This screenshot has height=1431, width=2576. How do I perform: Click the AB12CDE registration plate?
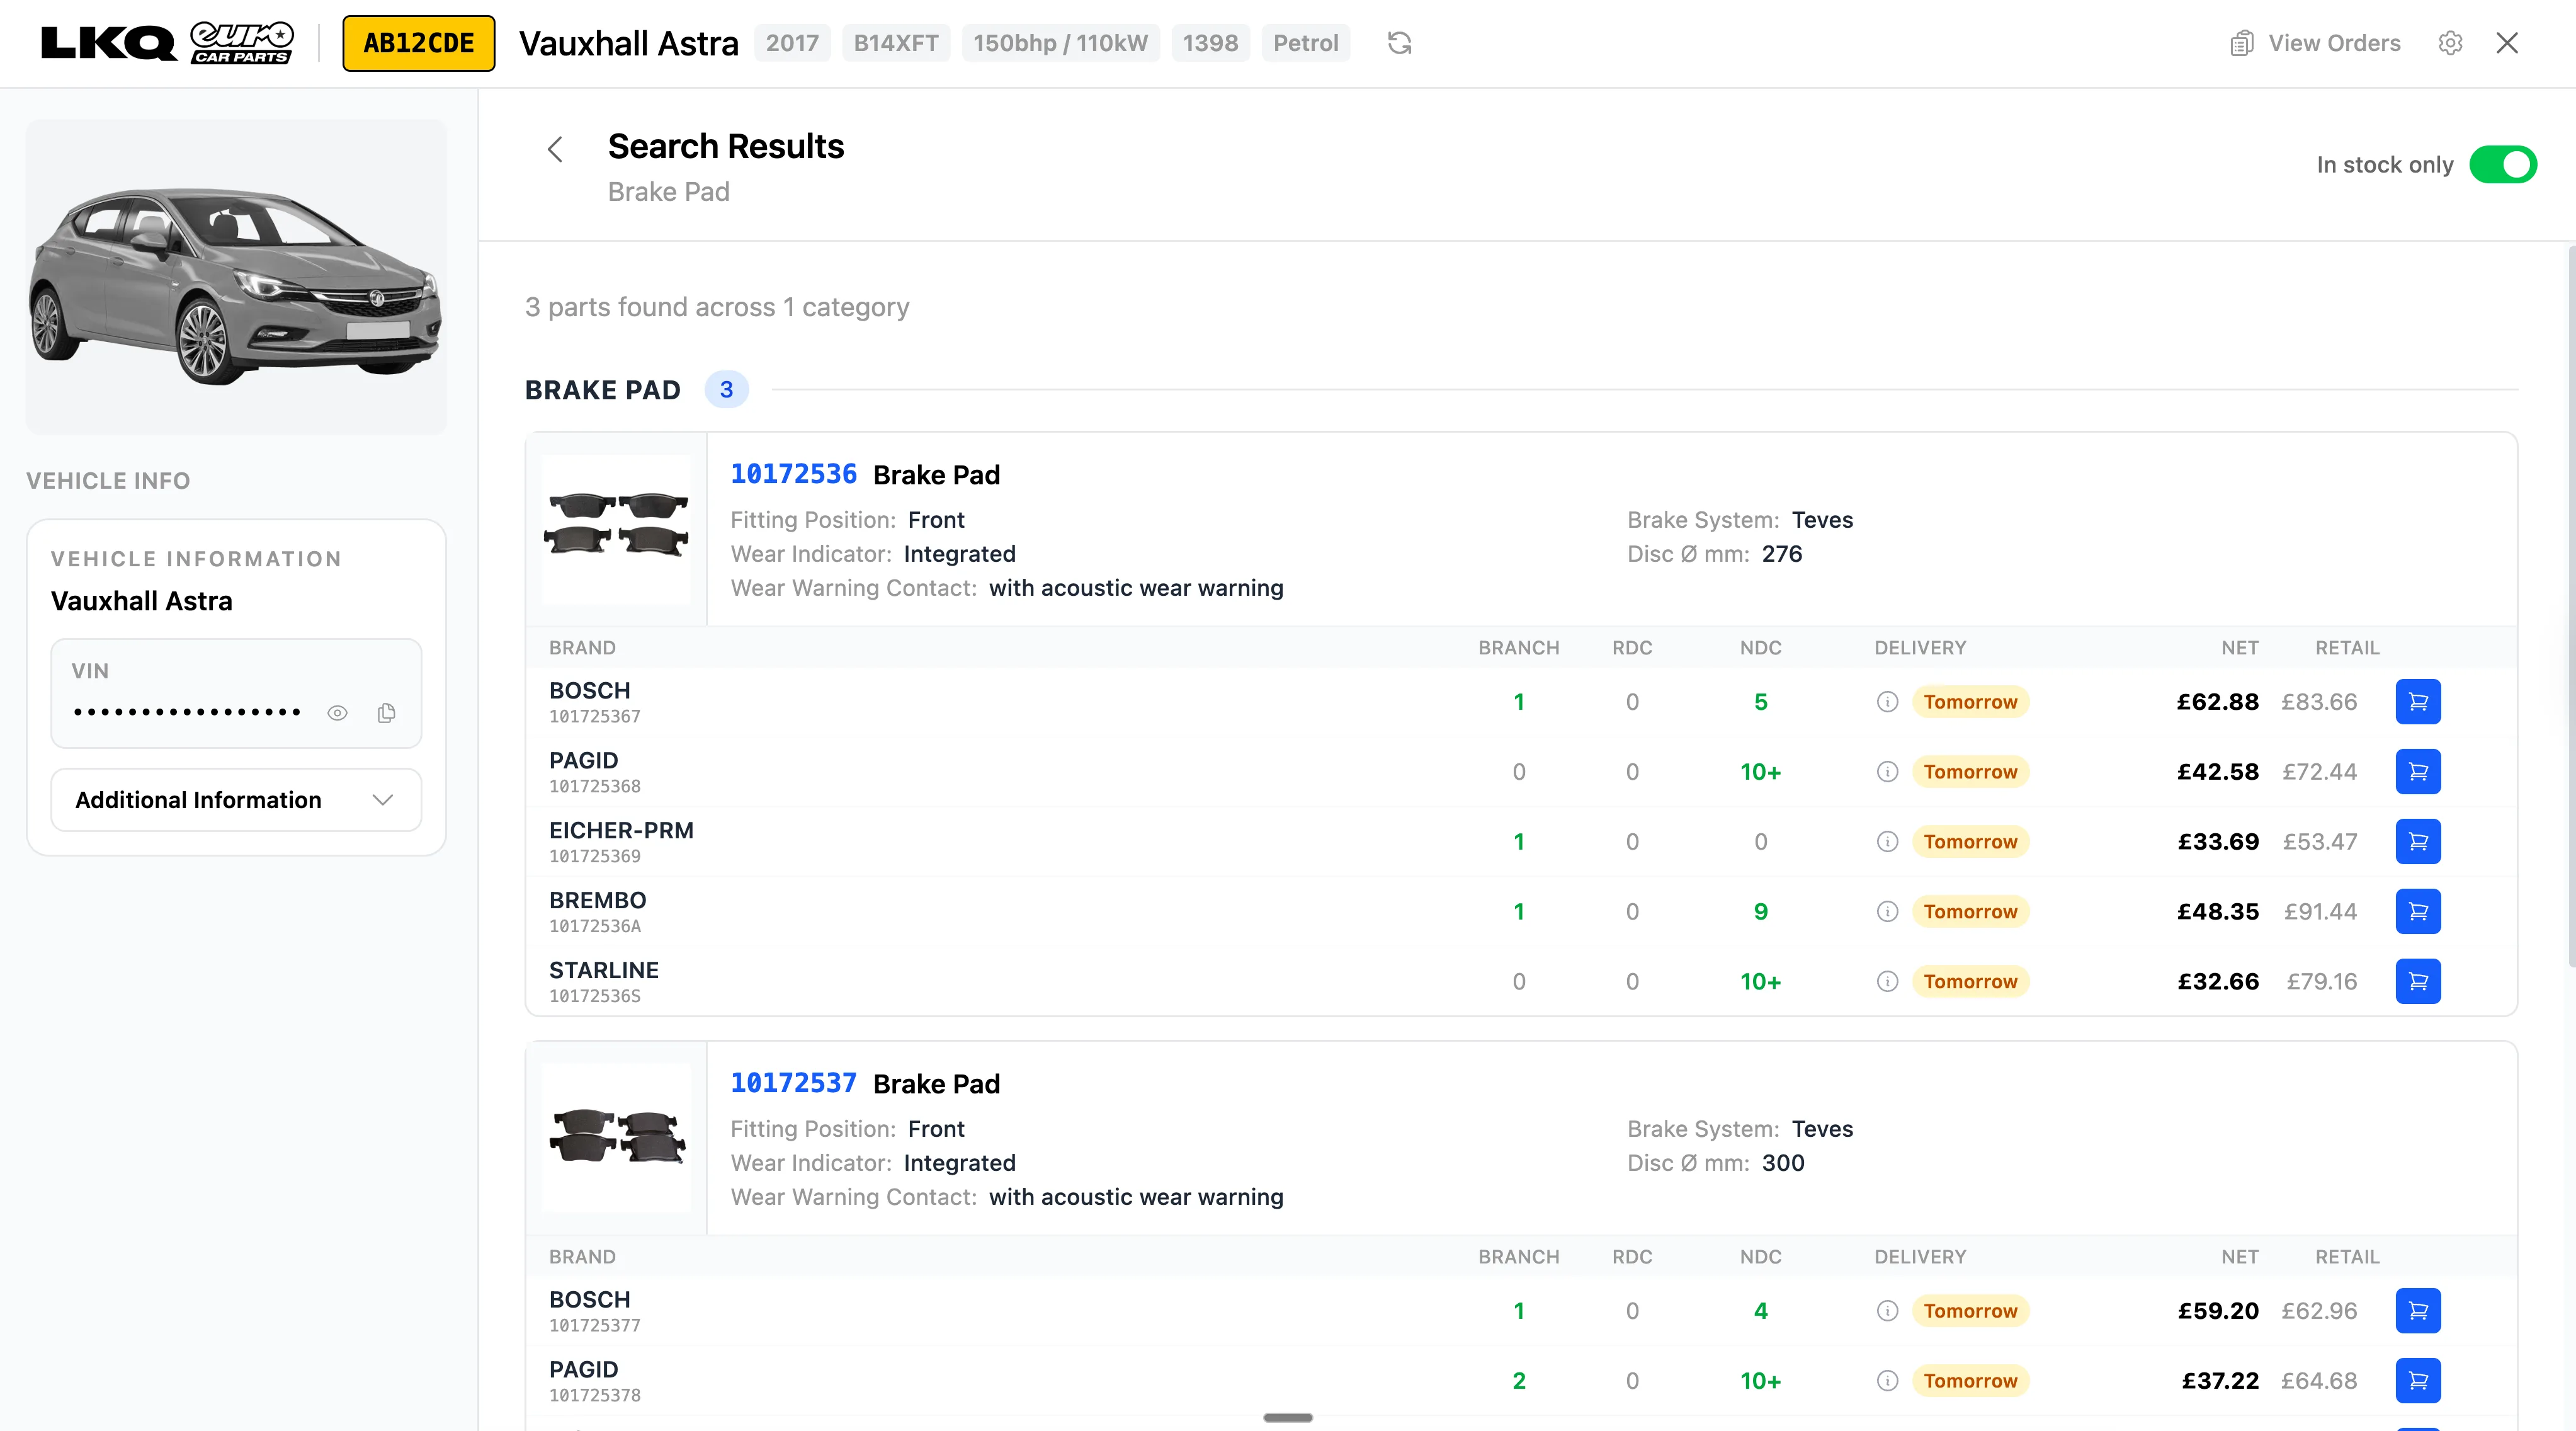click(x=418, y=43)
